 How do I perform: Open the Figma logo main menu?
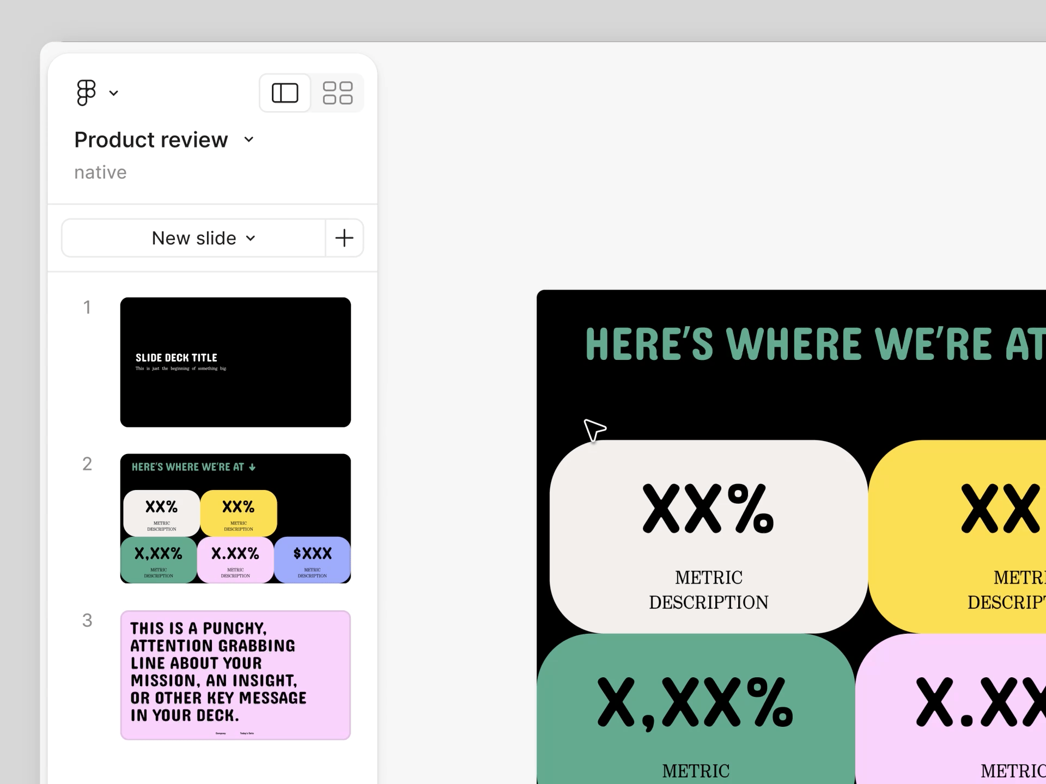86,93
